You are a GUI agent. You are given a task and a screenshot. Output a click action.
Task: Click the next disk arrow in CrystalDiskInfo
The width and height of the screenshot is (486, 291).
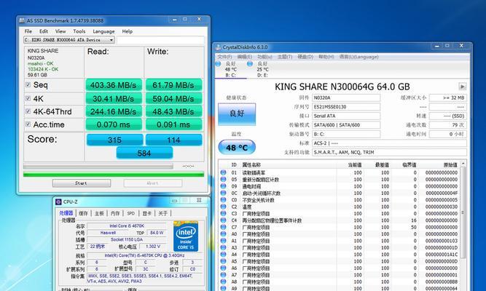(x=462, y=87)
